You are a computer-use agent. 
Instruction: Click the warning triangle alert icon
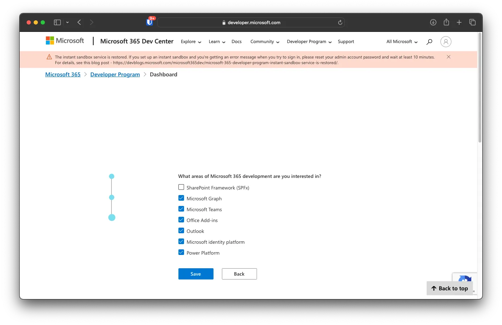(x=49, y=57)
